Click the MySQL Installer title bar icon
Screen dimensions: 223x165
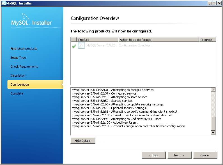pos(3,3)
